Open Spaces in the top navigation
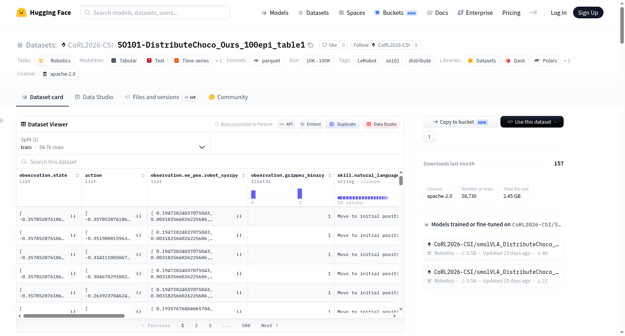The width and height of the screenshot is (625, 336). 352,12
